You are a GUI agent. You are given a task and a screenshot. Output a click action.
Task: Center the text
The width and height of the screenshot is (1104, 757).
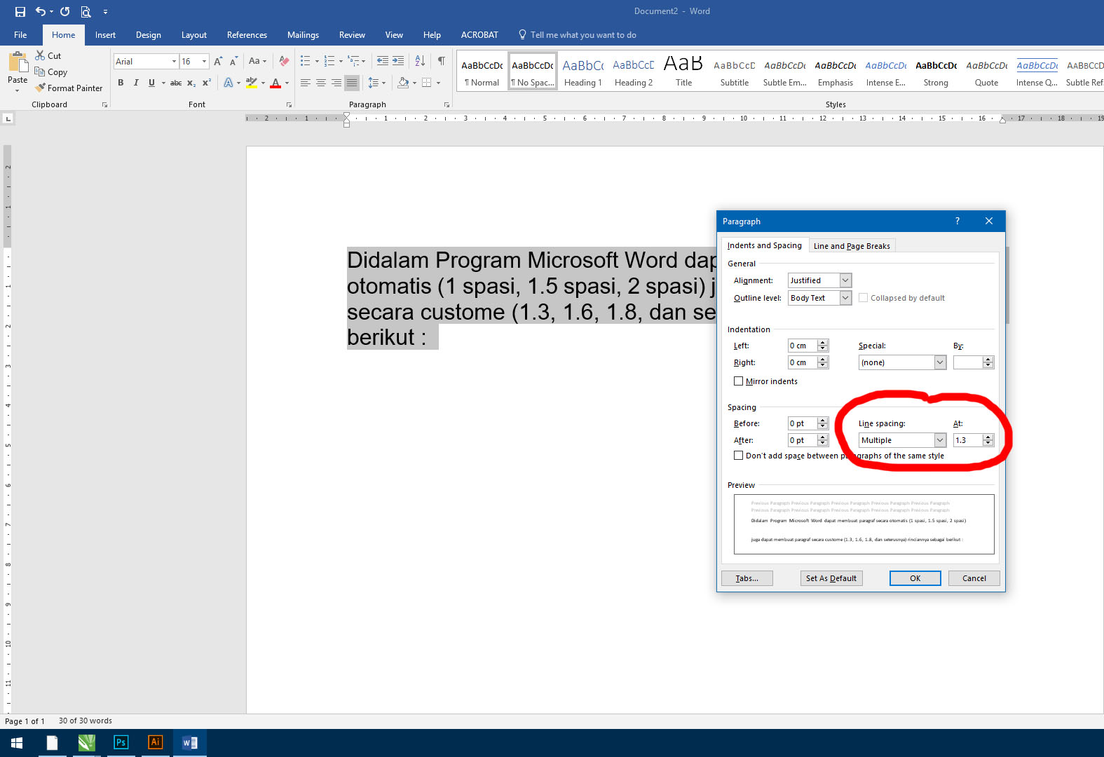(x=321, y=83)
